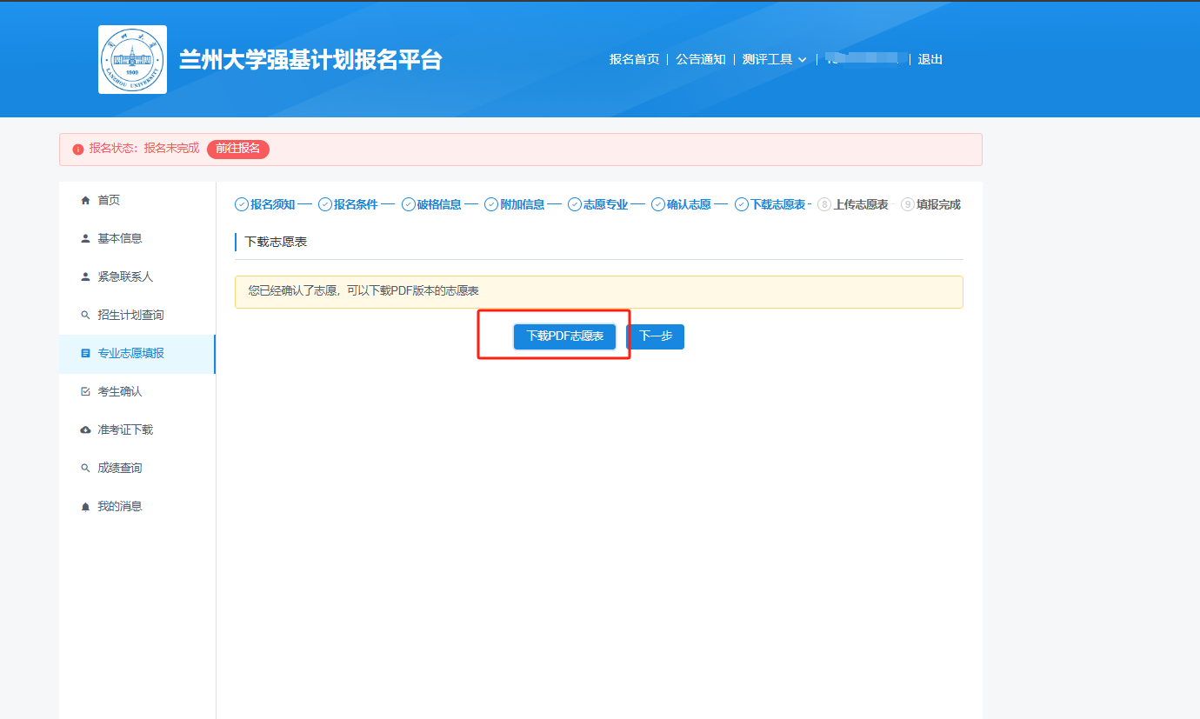Expand the 测评工具 dropdown menu
Viewport: 1200px width, 719px height.
pos(774,60)
